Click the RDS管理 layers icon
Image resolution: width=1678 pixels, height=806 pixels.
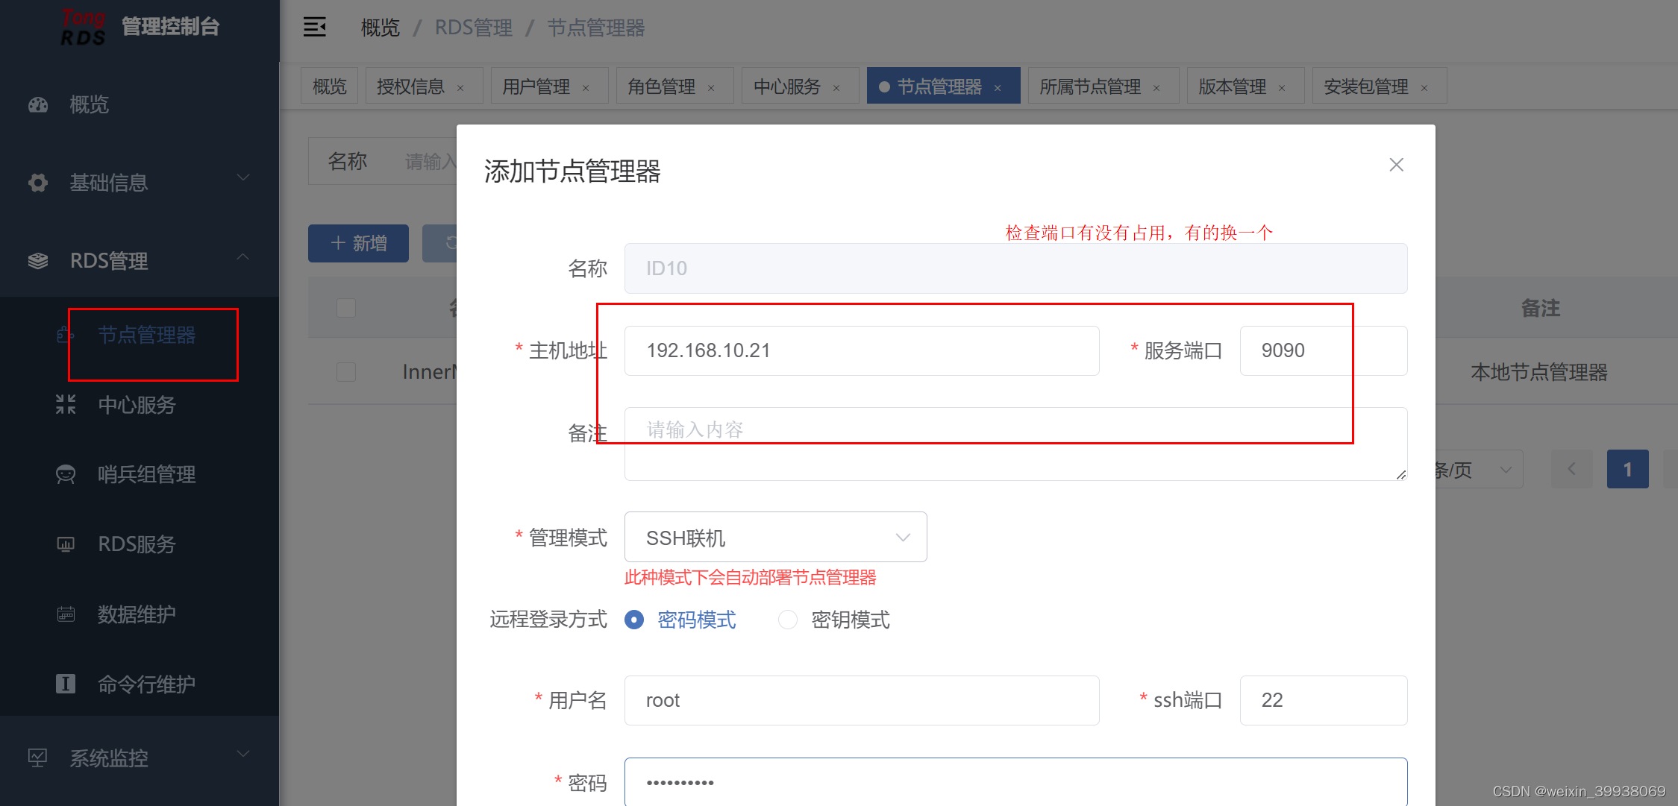coord(38,261)
